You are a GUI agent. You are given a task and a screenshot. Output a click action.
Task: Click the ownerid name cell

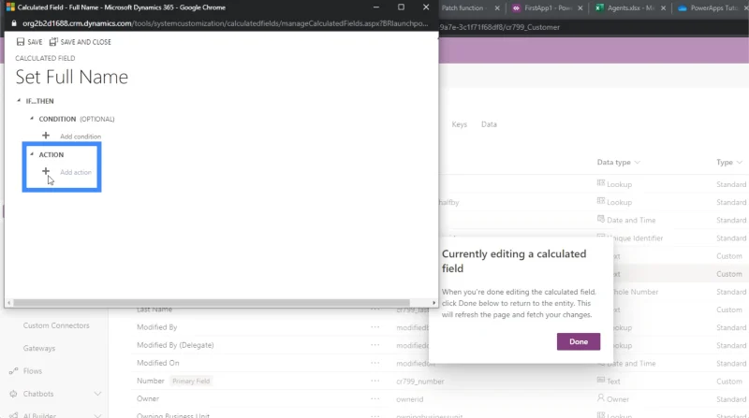pos(409,399)
